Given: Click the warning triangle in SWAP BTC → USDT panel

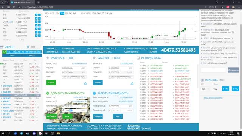Looking at the screenshot, I should coord(132,83).
